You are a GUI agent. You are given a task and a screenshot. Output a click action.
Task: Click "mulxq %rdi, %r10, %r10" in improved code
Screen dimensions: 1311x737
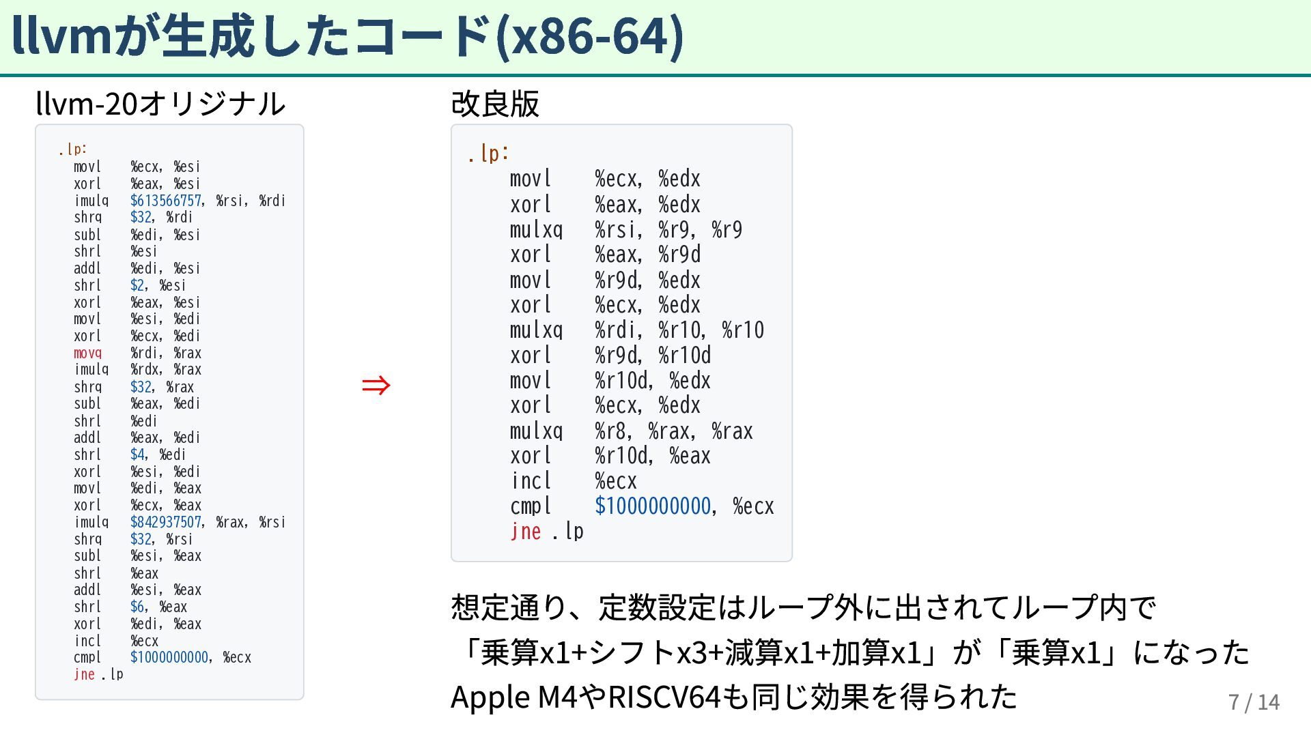pyautogui.click(x=637, y=330)
